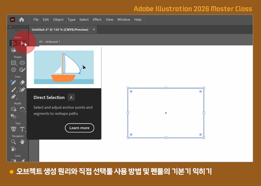
Task: Click the rectangle's top-middle handle
Action: 166,88
